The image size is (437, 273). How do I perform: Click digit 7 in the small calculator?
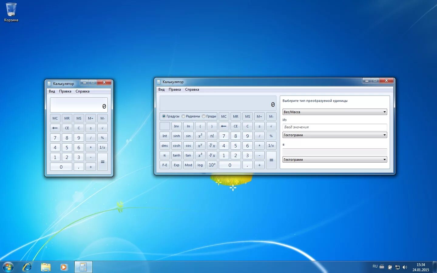pos(55,138)
